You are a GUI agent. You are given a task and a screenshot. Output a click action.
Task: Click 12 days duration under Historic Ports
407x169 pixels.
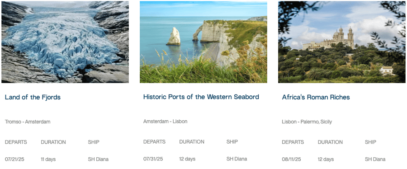[187, 159]
